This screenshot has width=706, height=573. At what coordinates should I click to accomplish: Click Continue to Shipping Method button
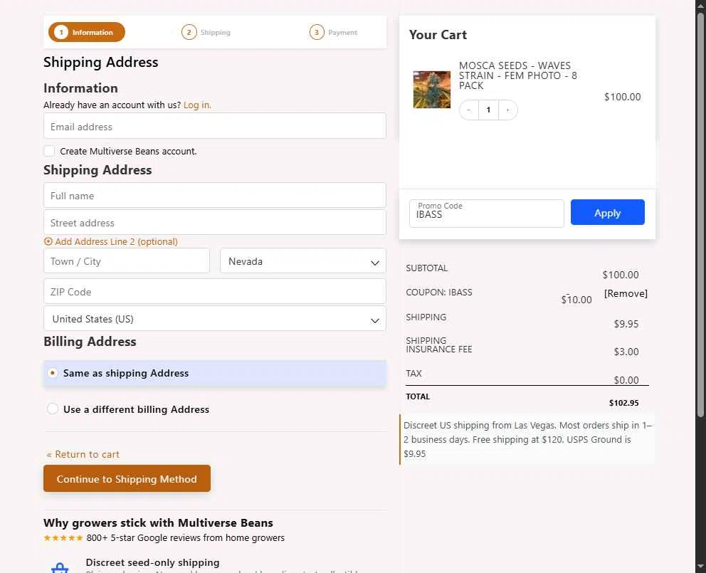[127, 478]
